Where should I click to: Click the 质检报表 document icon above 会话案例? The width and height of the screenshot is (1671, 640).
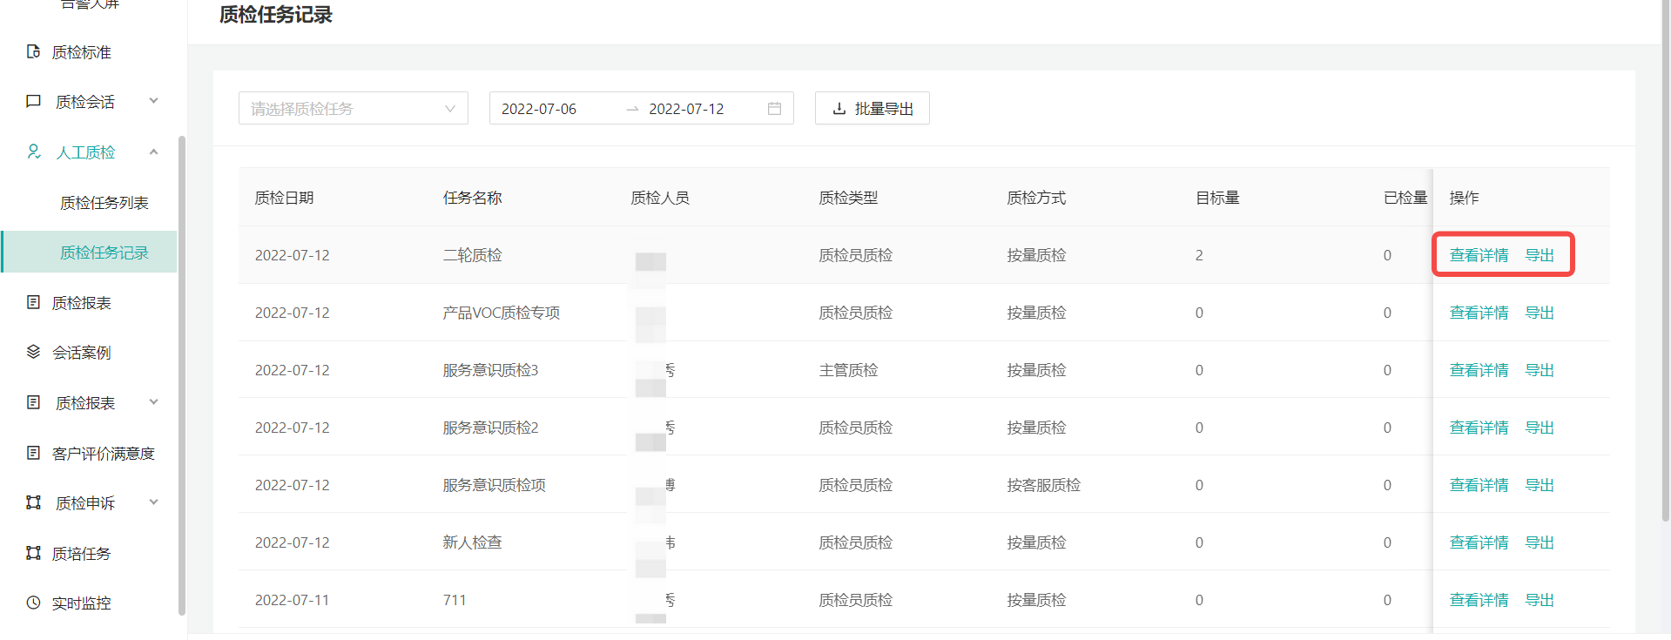tap(34, 302)
